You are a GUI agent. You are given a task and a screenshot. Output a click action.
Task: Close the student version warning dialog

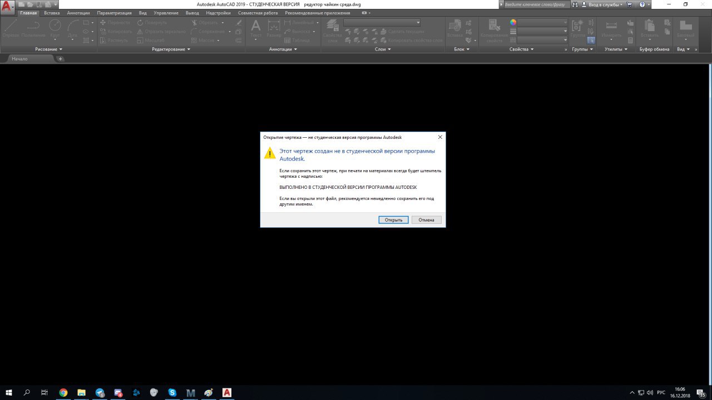pos(440,137)
